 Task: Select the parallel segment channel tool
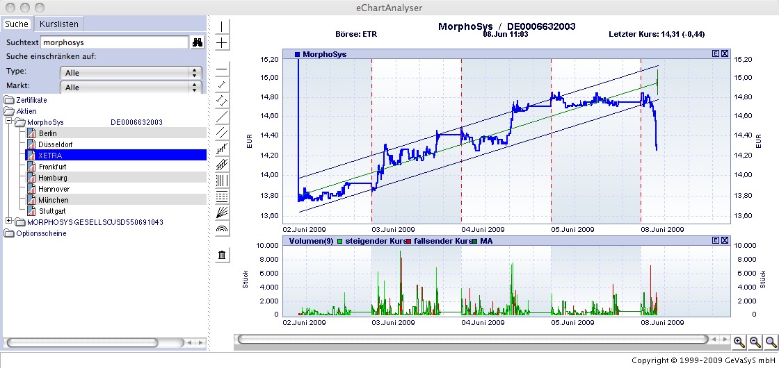222,101
